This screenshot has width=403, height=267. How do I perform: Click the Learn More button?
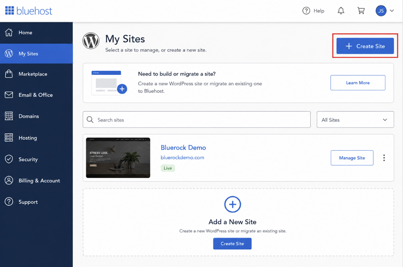point(358,83)
